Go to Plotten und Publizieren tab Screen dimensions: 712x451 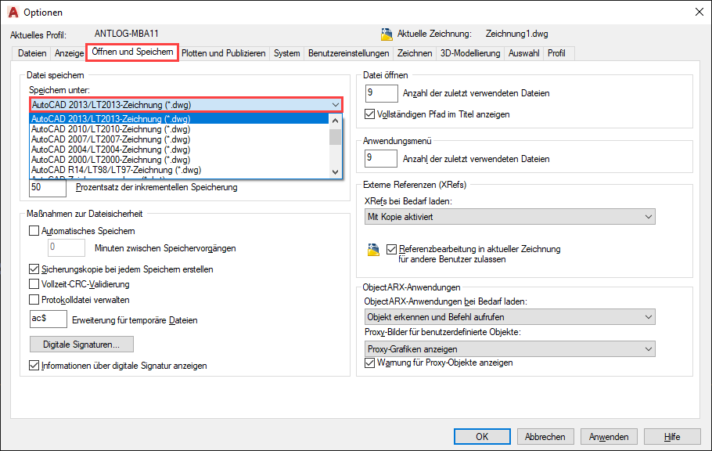point(224,53)
